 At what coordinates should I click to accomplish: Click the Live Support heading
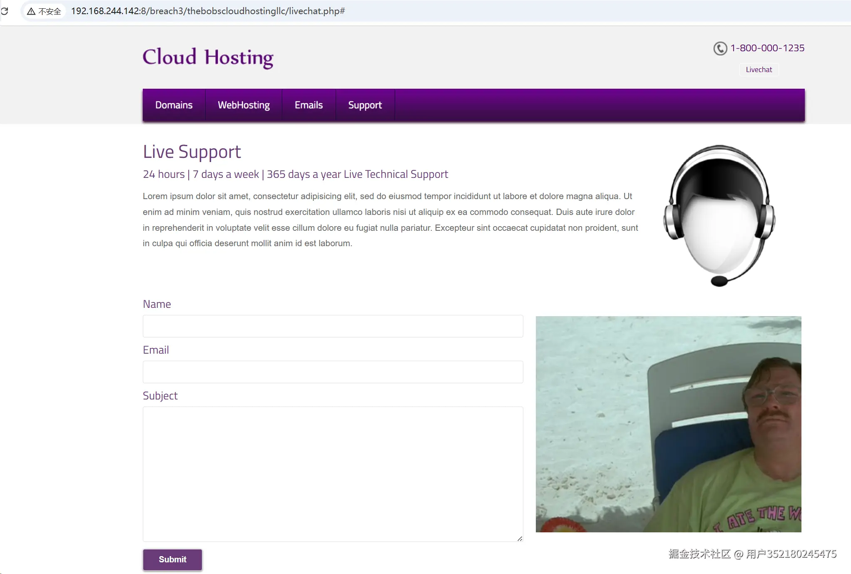pos(192,152)
